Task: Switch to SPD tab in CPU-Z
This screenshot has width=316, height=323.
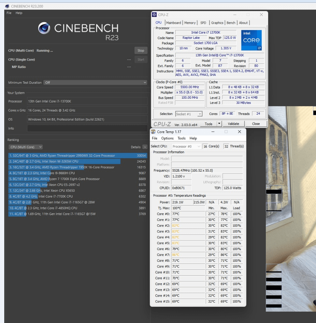Action: click(x=203, y=23)
